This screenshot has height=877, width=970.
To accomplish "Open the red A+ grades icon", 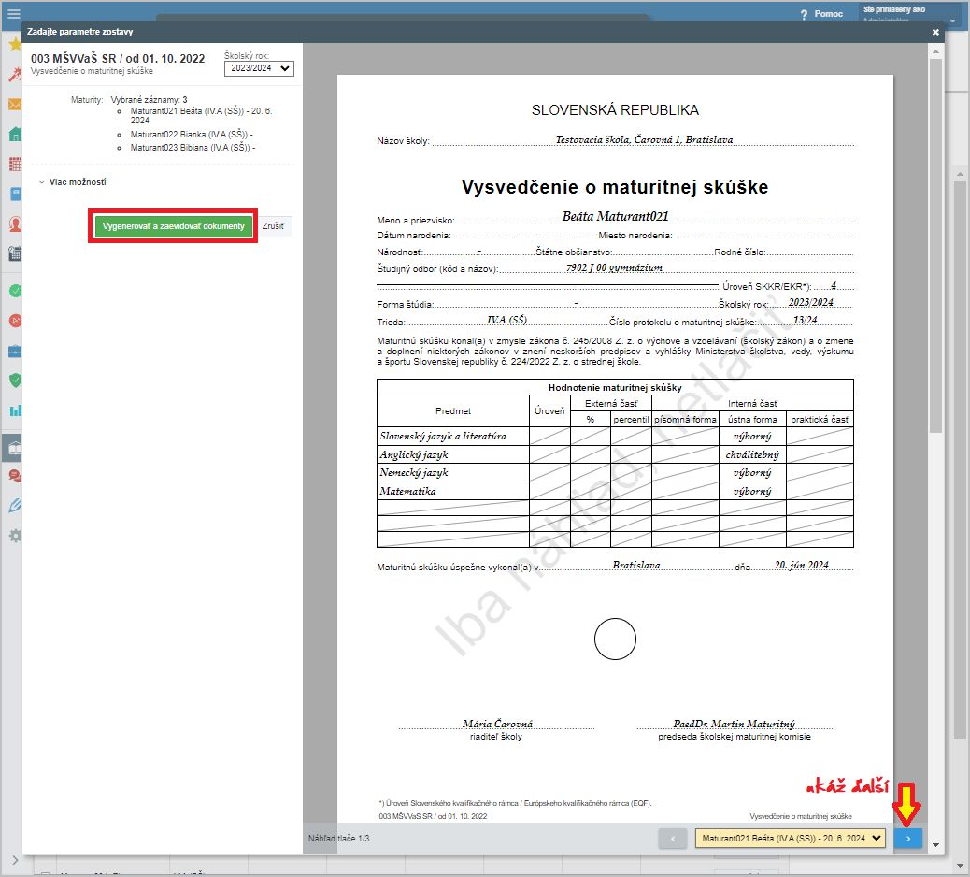I will coord(15,321).
